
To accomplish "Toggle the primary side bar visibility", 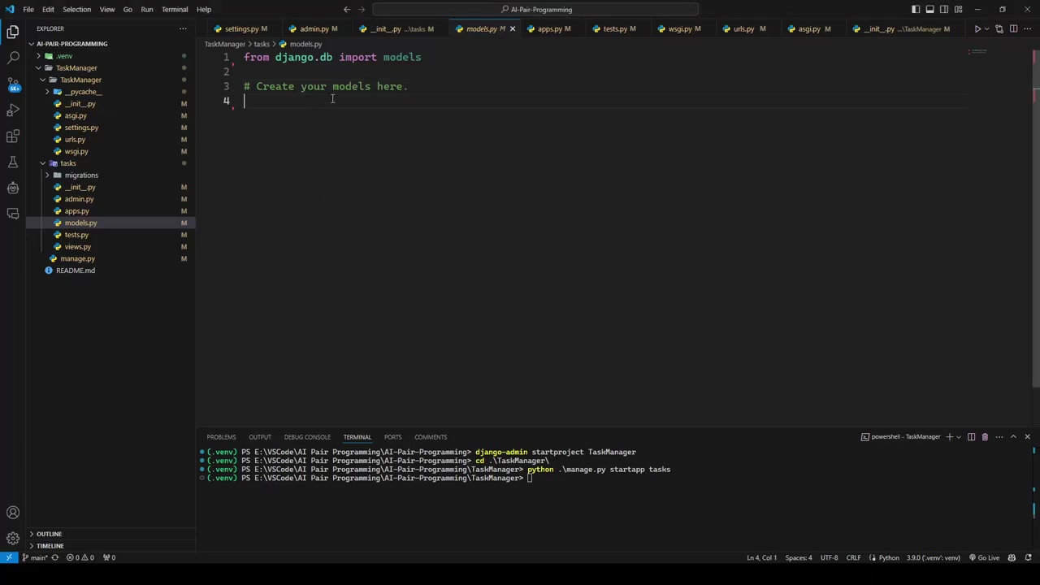I will 916,10.
